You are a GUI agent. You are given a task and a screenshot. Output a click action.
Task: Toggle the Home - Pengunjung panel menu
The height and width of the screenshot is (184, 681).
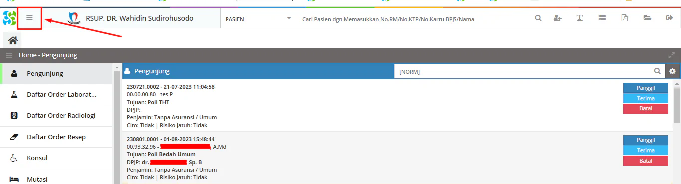point(9,55)
